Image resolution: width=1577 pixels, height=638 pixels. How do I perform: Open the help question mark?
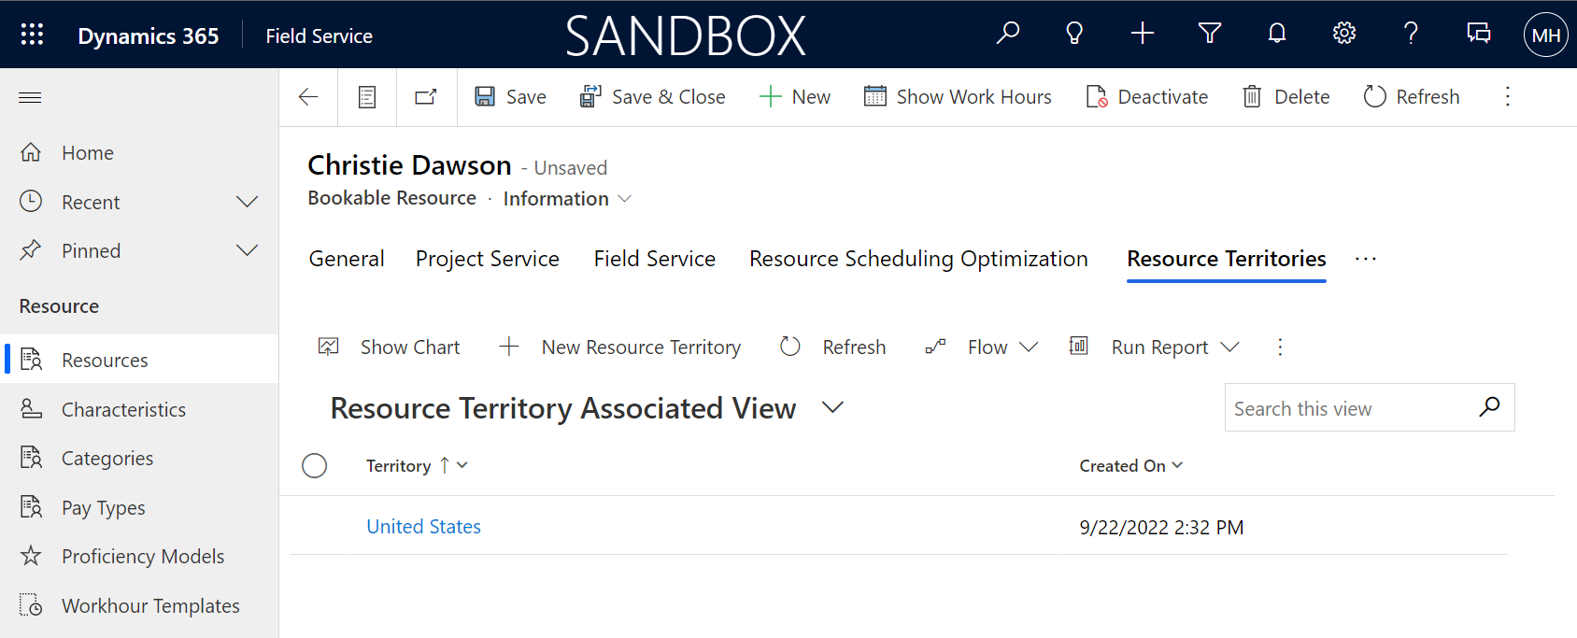[x=1411, y=34]
